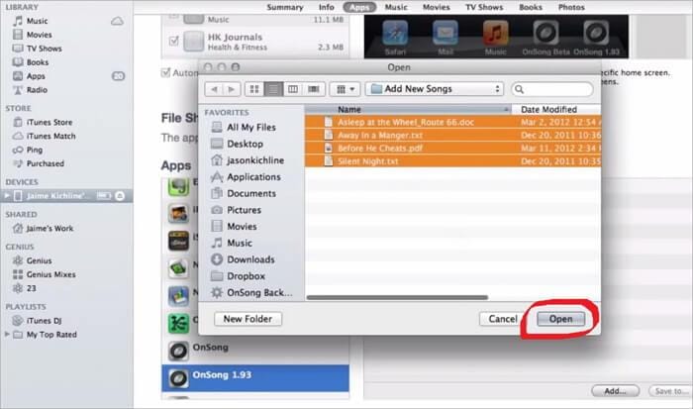The image size is (693, 409).
Task: Select OnSong app in File Sharing list
Action: click(255, 351)
